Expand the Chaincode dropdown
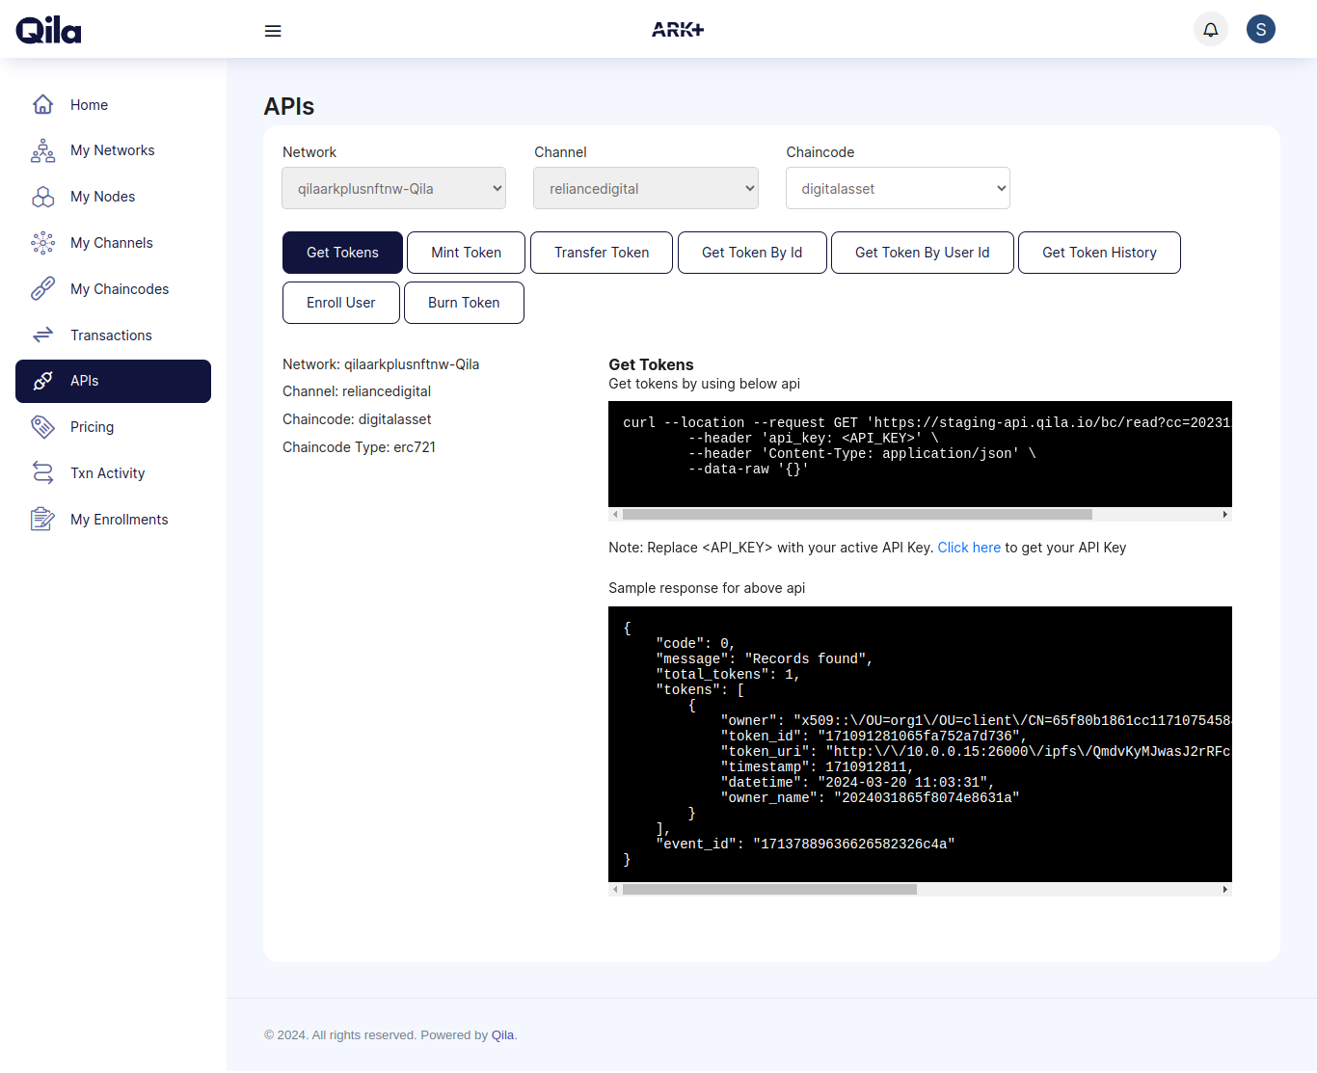 coord(898,188)
